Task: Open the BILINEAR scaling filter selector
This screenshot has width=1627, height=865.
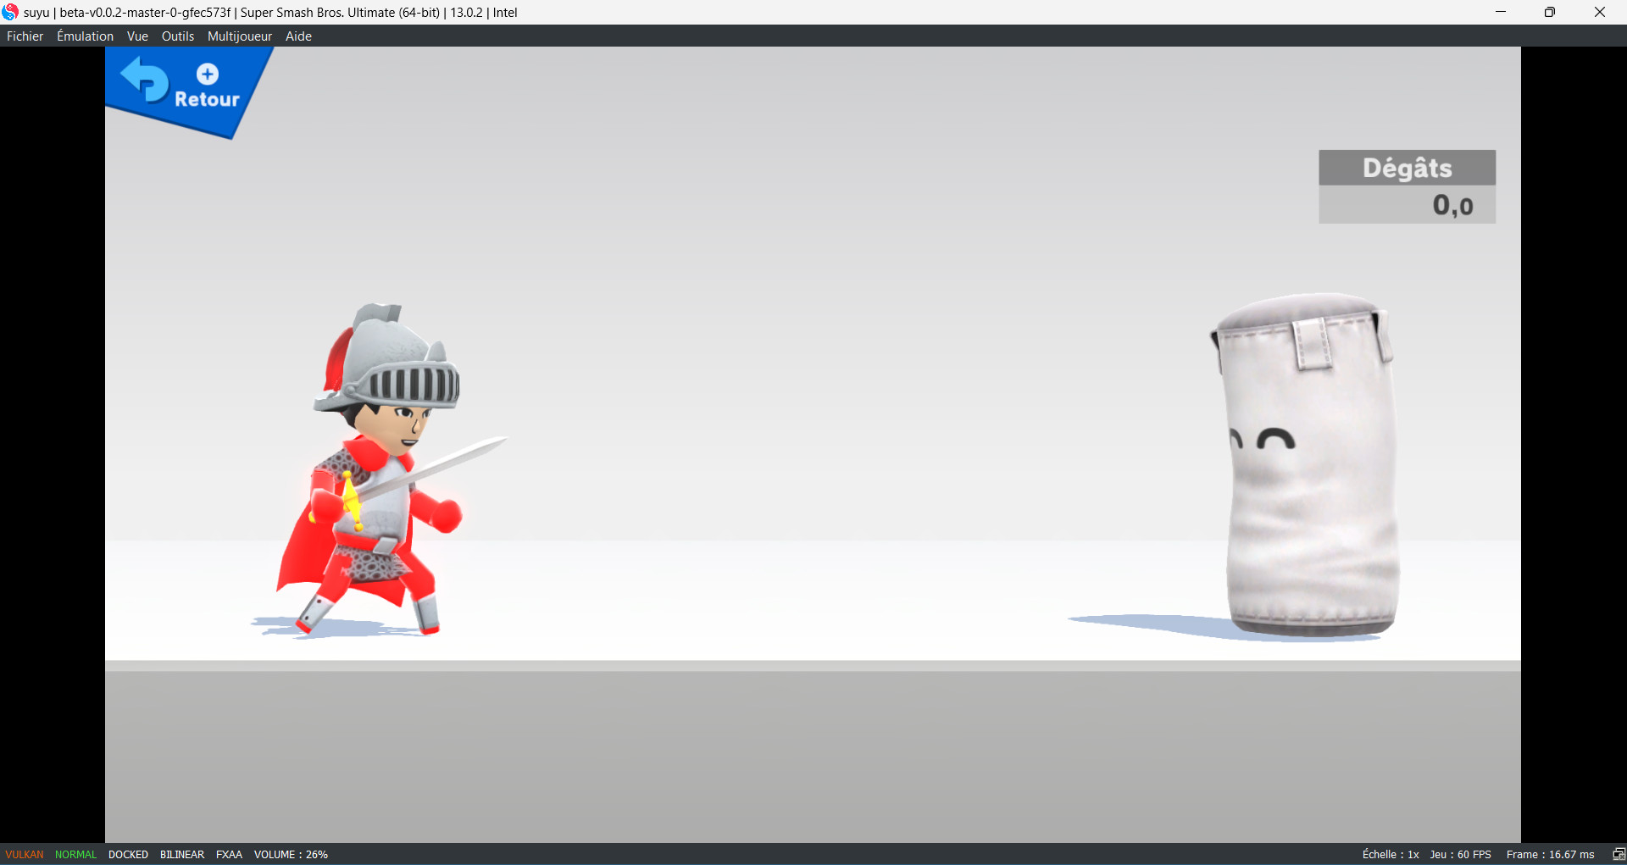Action: tap(182, 854)
